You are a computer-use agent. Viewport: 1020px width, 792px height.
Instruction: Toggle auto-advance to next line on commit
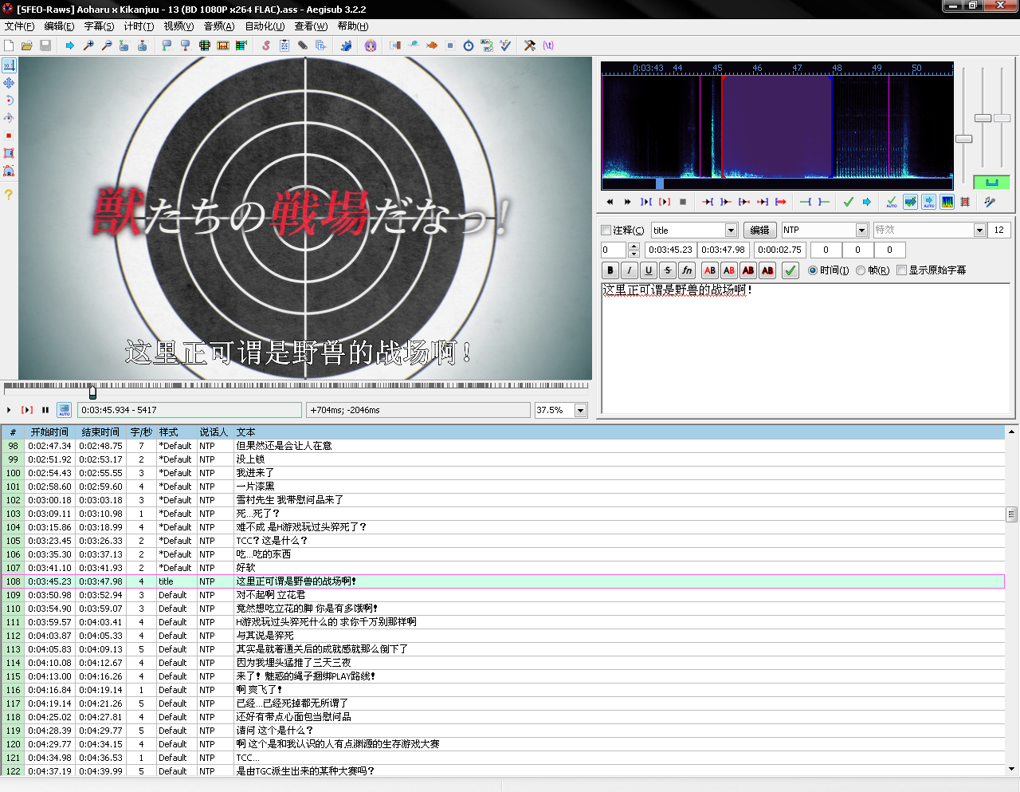coord(910,202)
